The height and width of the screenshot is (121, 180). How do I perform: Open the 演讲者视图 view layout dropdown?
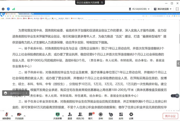[x=162, y=9]
